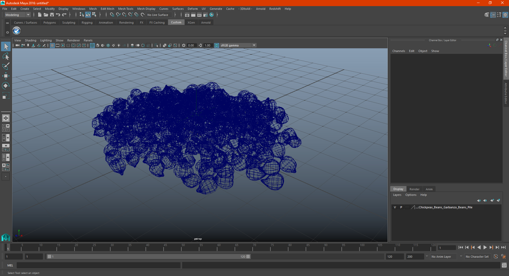Toggle the film gate display
509x276 pixels.
click(58, 45)
